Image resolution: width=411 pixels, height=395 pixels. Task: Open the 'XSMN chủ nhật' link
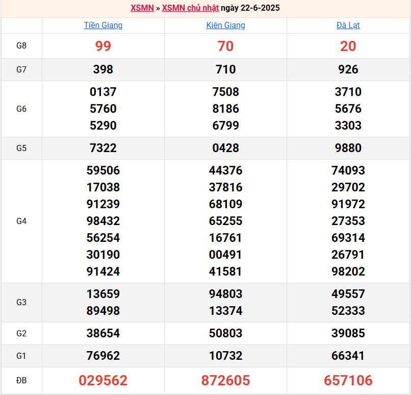point(190,8)
